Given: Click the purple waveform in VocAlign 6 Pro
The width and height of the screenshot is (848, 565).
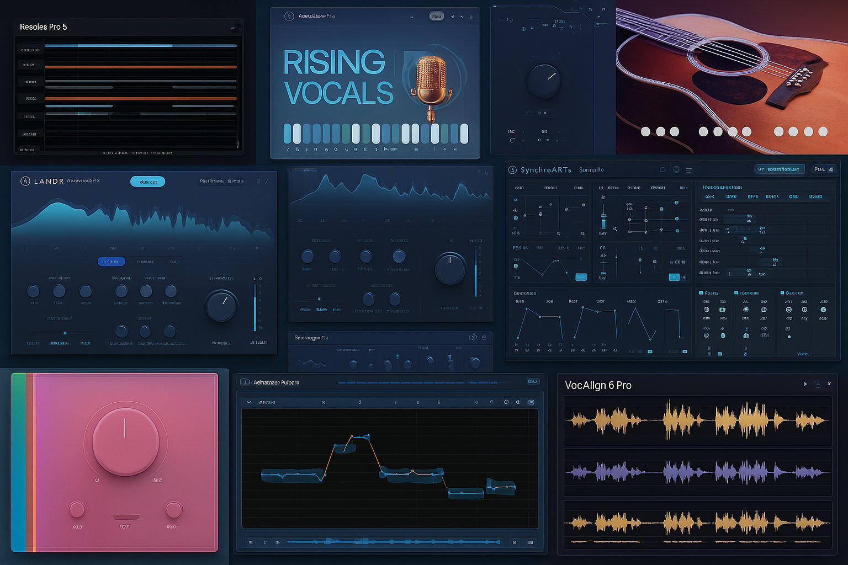Looking at the screenshot, I should (x=697, y=472).
